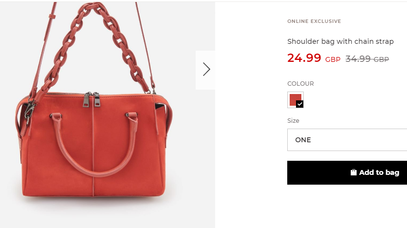Screen dimensions: 407x228
Task: Click the crossed-out 34.99 GBP original price
Action: [367, 59]
